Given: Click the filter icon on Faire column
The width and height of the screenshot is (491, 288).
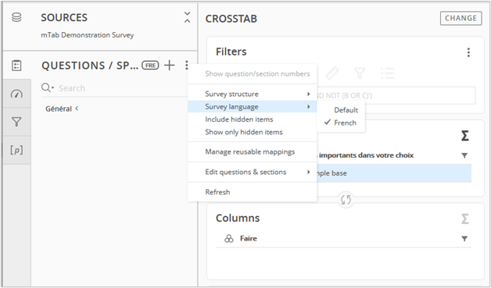Looking at the screenshot, I should pos(464,239).
